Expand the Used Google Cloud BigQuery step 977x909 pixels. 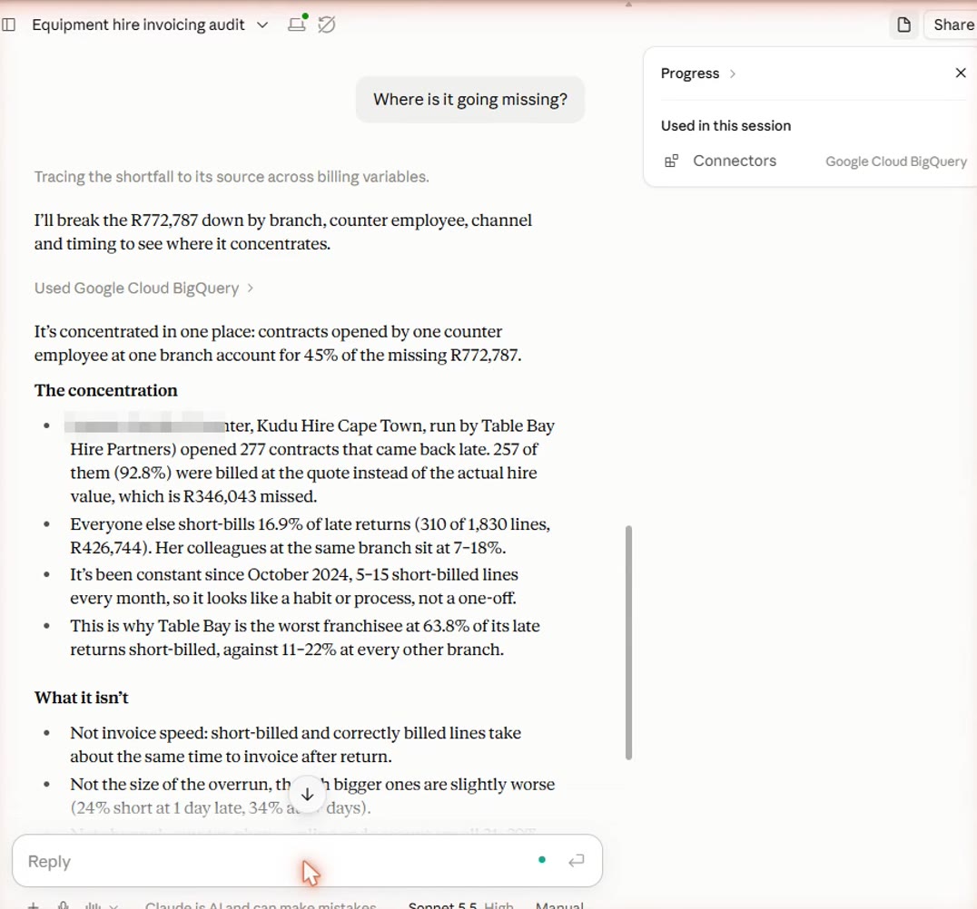144,288
